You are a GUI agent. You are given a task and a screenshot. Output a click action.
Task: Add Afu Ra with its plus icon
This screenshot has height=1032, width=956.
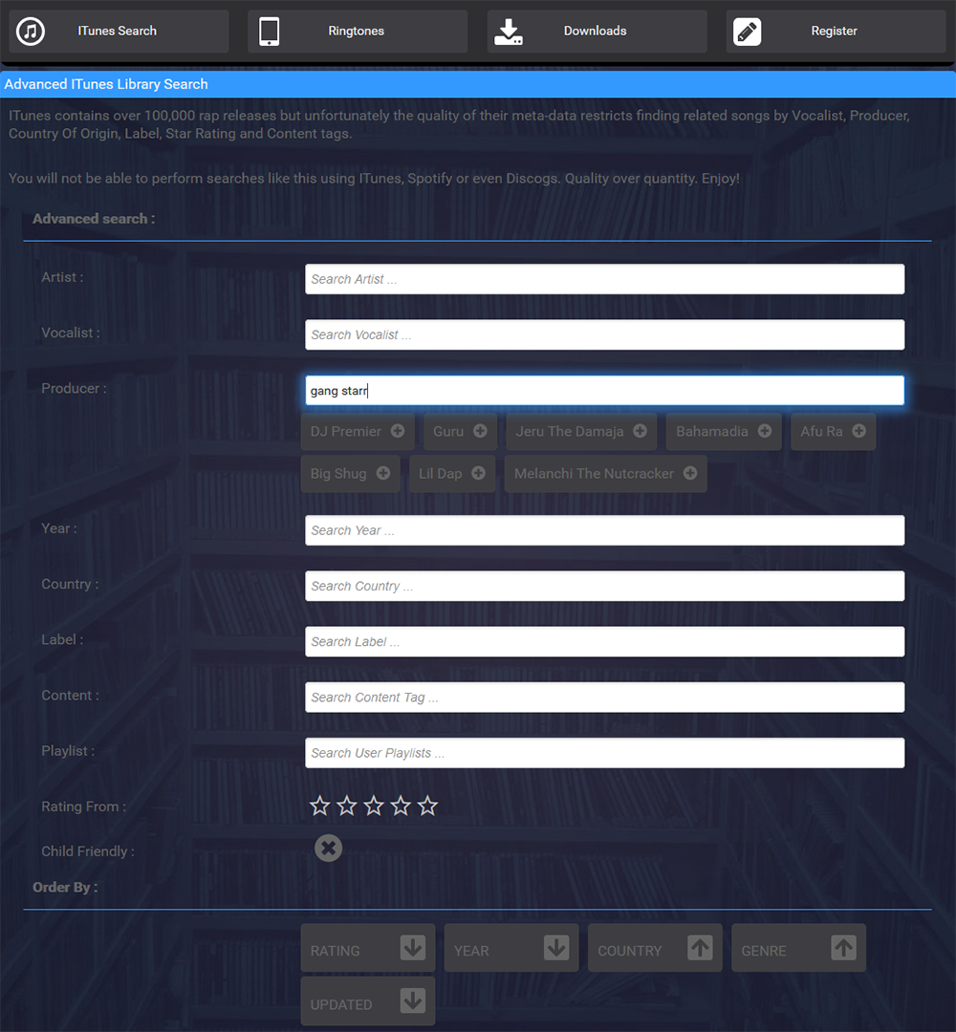pos(858,431)
